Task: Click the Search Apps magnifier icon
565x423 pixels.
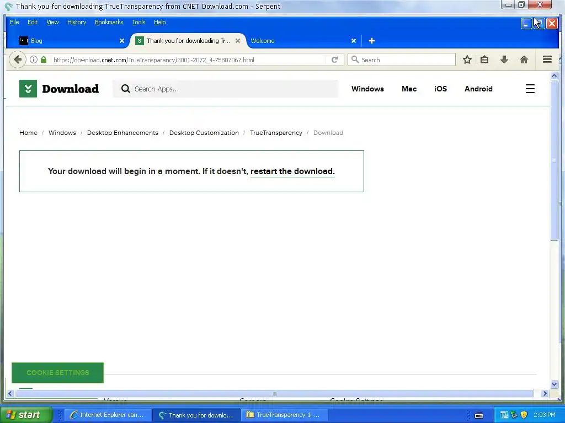Action: [x=125, y=89]
